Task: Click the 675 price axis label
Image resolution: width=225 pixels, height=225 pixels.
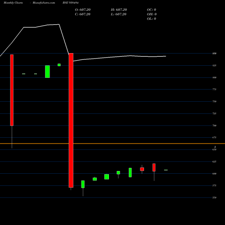Action: coord(214,137)
